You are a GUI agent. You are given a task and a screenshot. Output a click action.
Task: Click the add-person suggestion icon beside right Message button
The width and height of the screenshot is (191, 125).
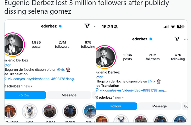pos(186,106)
